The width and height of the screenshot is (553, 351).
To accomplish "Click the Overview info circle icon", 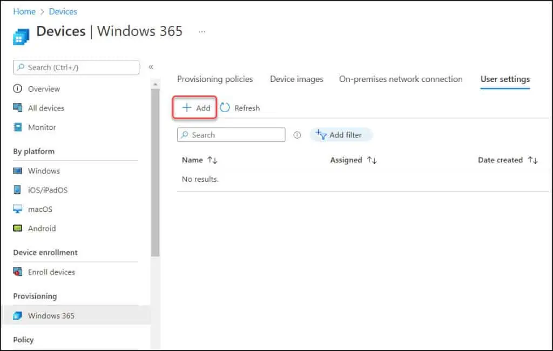I will coord(18,88).
